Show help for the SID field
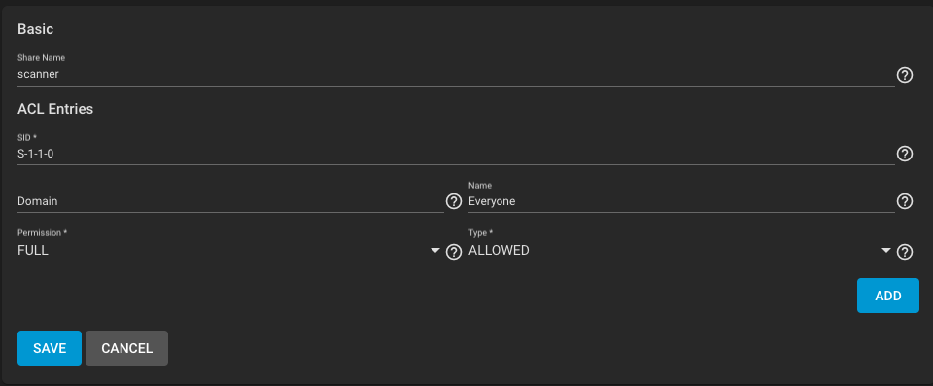The height and width of the screenshot is (386, 933). point(905,154)
